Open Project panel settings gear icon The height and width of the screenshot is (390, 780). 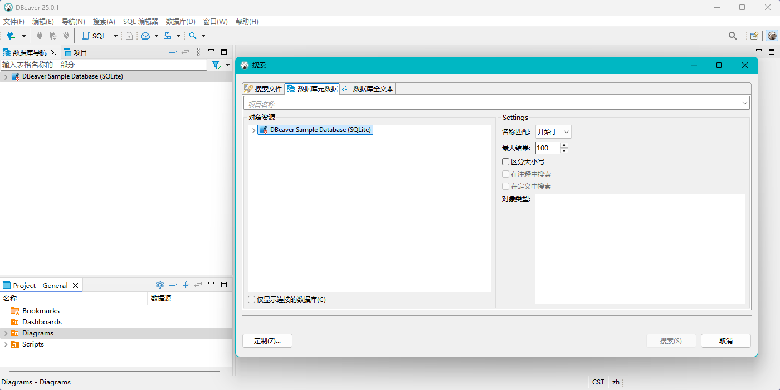click(x=160, y=285)
